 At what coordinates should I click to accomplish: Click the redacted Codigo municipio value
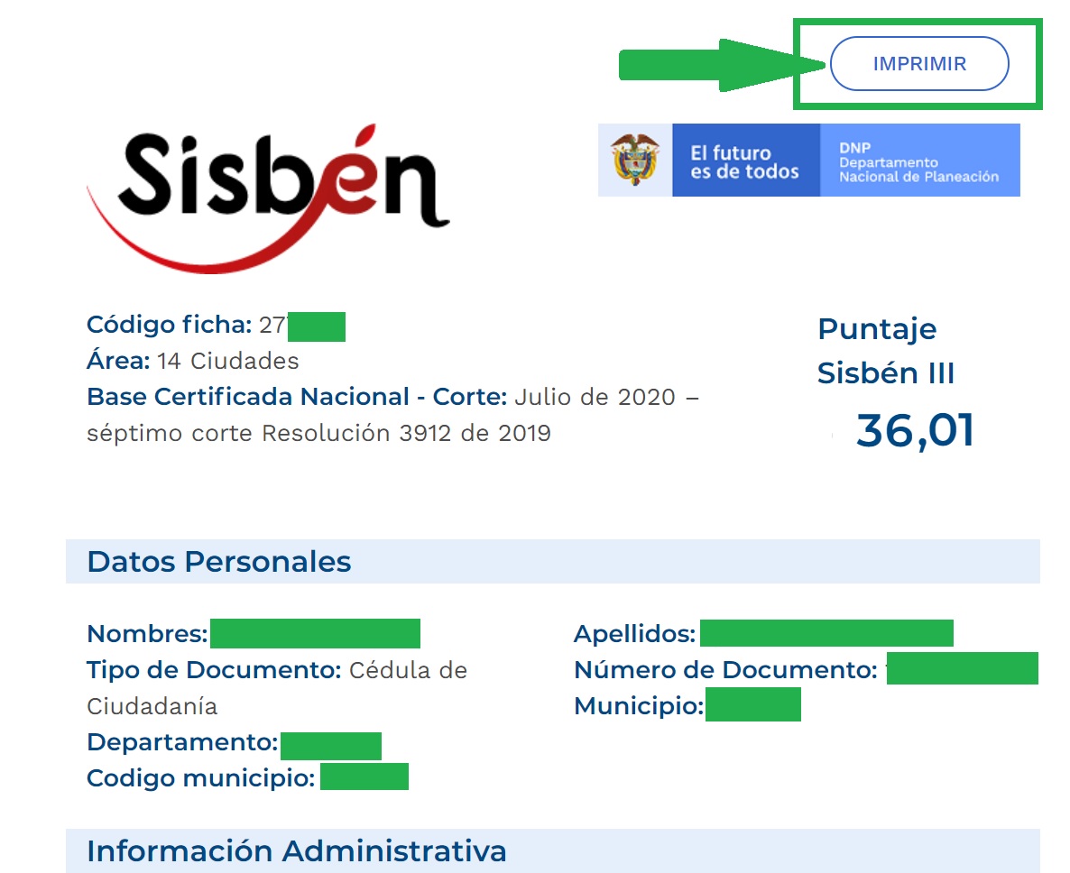coord(364,777)
